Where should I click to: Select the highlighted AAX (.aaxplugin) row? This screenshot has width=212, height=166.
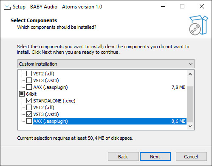110,121
